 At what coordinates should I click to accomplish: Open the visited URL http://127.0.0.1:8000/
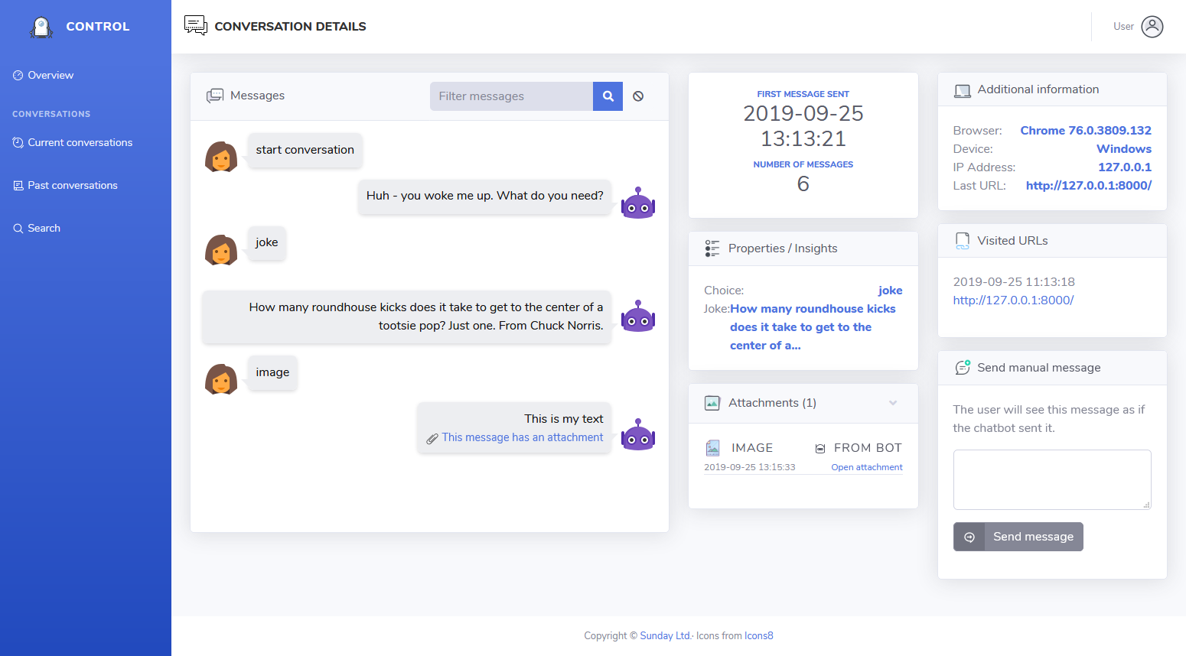1013,300
